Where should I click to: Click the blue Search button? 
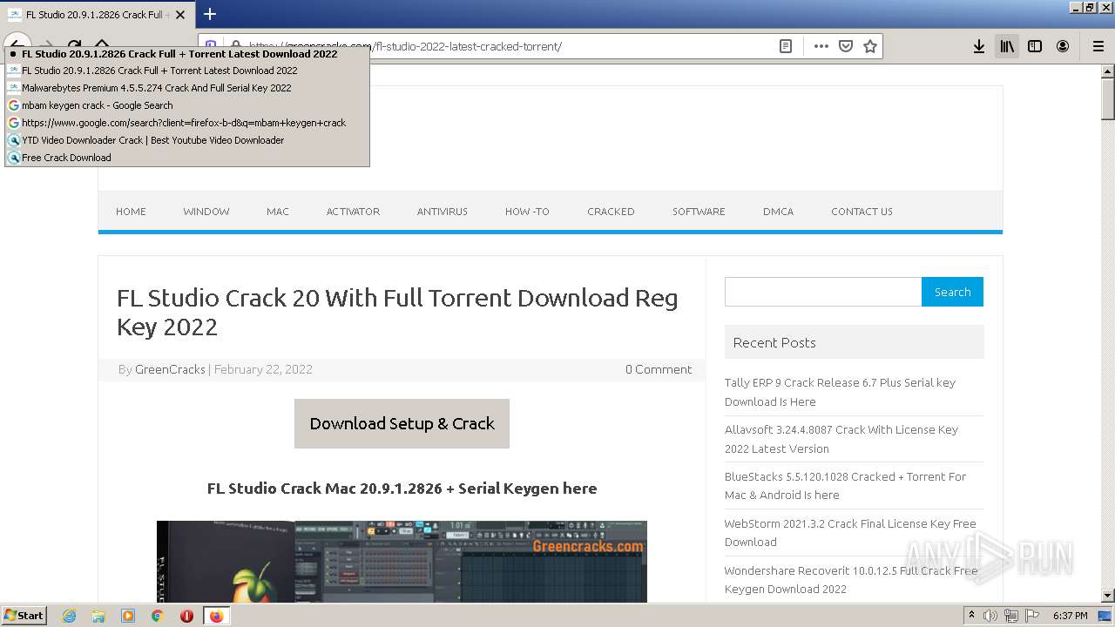(952, 292)
